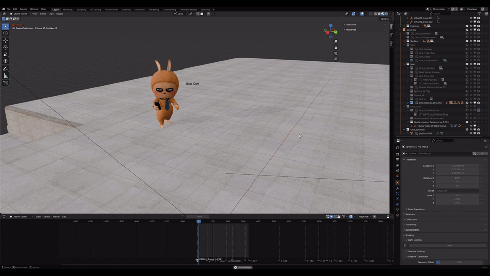The image size is (490, 276).
Task: Adjust the Geometry Offset slider
Action: (459, 262)
